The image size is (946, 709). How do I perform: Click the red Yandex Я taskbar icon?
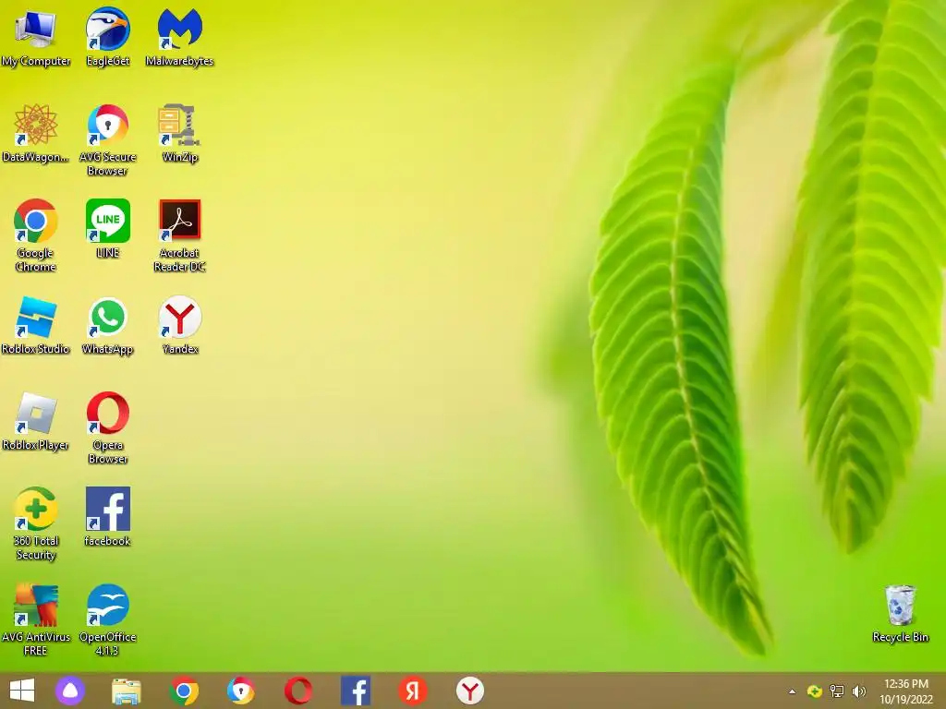click(413, 691)
